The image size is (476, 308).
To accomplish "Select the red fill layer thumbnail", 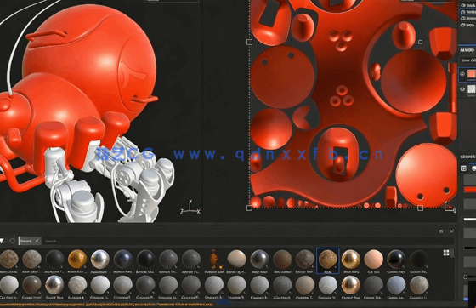I will pyautogui.click(x=472, y=74).
